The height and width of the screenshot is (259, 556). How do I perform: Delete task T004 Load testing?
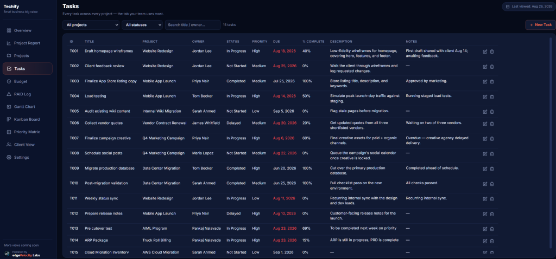pyautogui.click(x=492, y=96)
